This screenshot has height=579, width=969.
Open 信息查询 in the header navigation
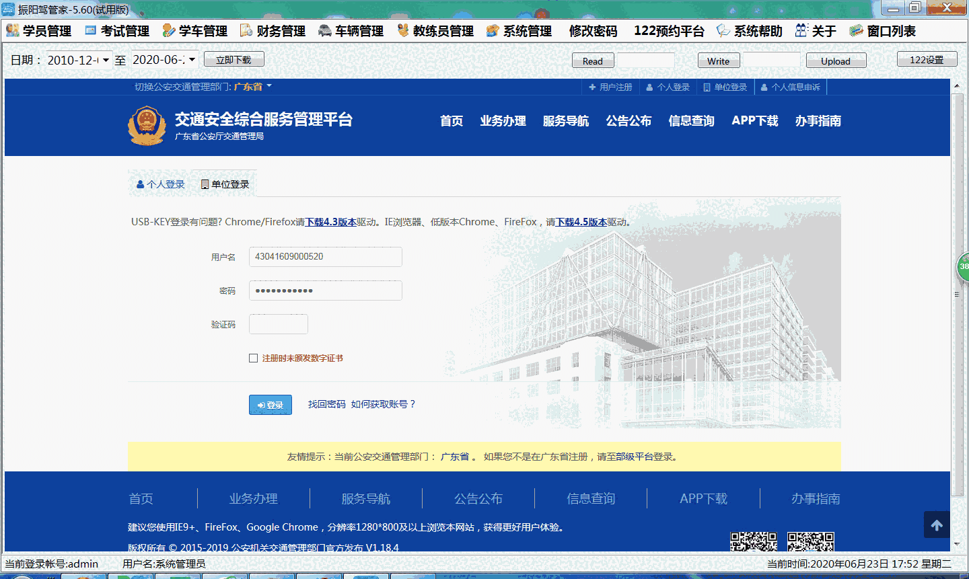692,121
